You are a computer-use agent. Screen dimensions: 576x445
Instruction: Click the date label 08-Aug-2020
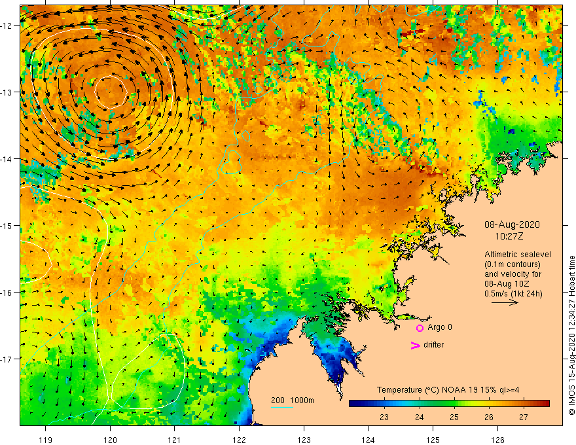[512, 224]
